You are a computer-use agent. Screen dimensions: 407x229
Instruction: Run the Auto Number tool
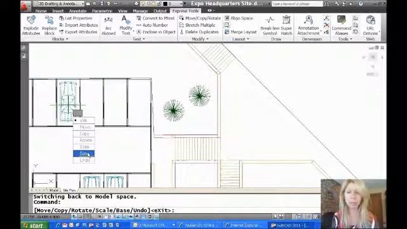pos(152,25)
